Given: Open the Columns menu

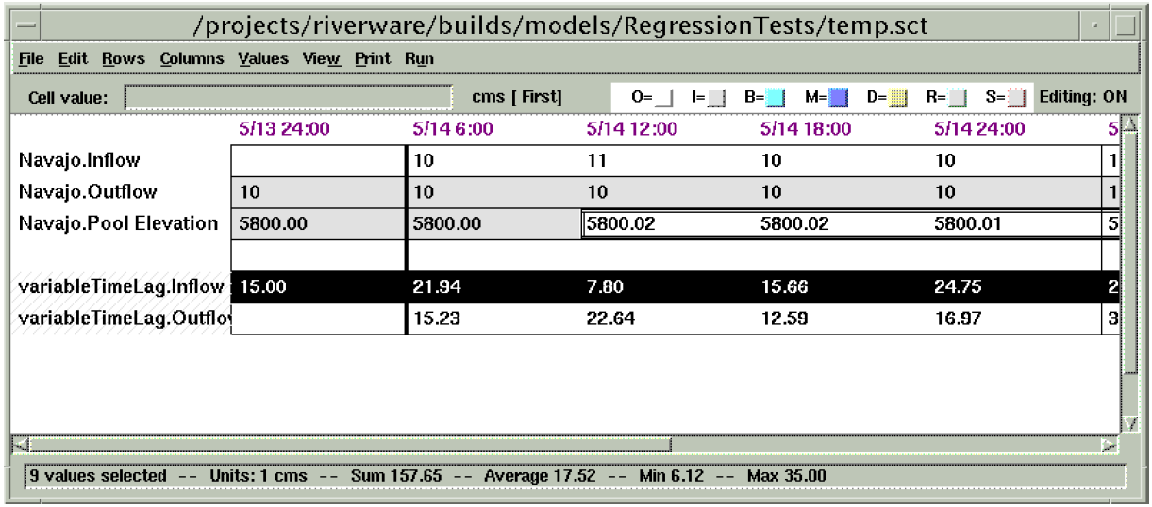Looking at the screenshot, I should (192, 58).
